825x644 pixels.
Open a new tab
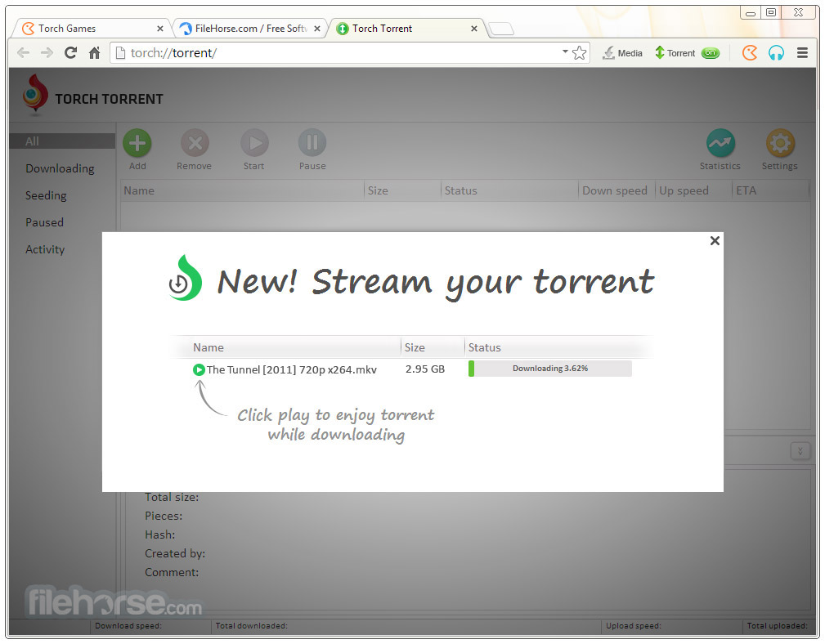pyautogui.click(x=501, y=29)
